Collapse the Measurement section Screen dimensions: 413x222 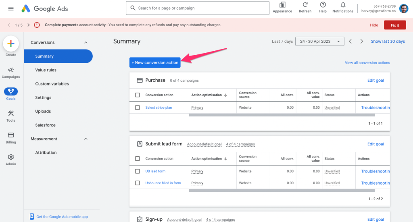click(x=86, y=139)
